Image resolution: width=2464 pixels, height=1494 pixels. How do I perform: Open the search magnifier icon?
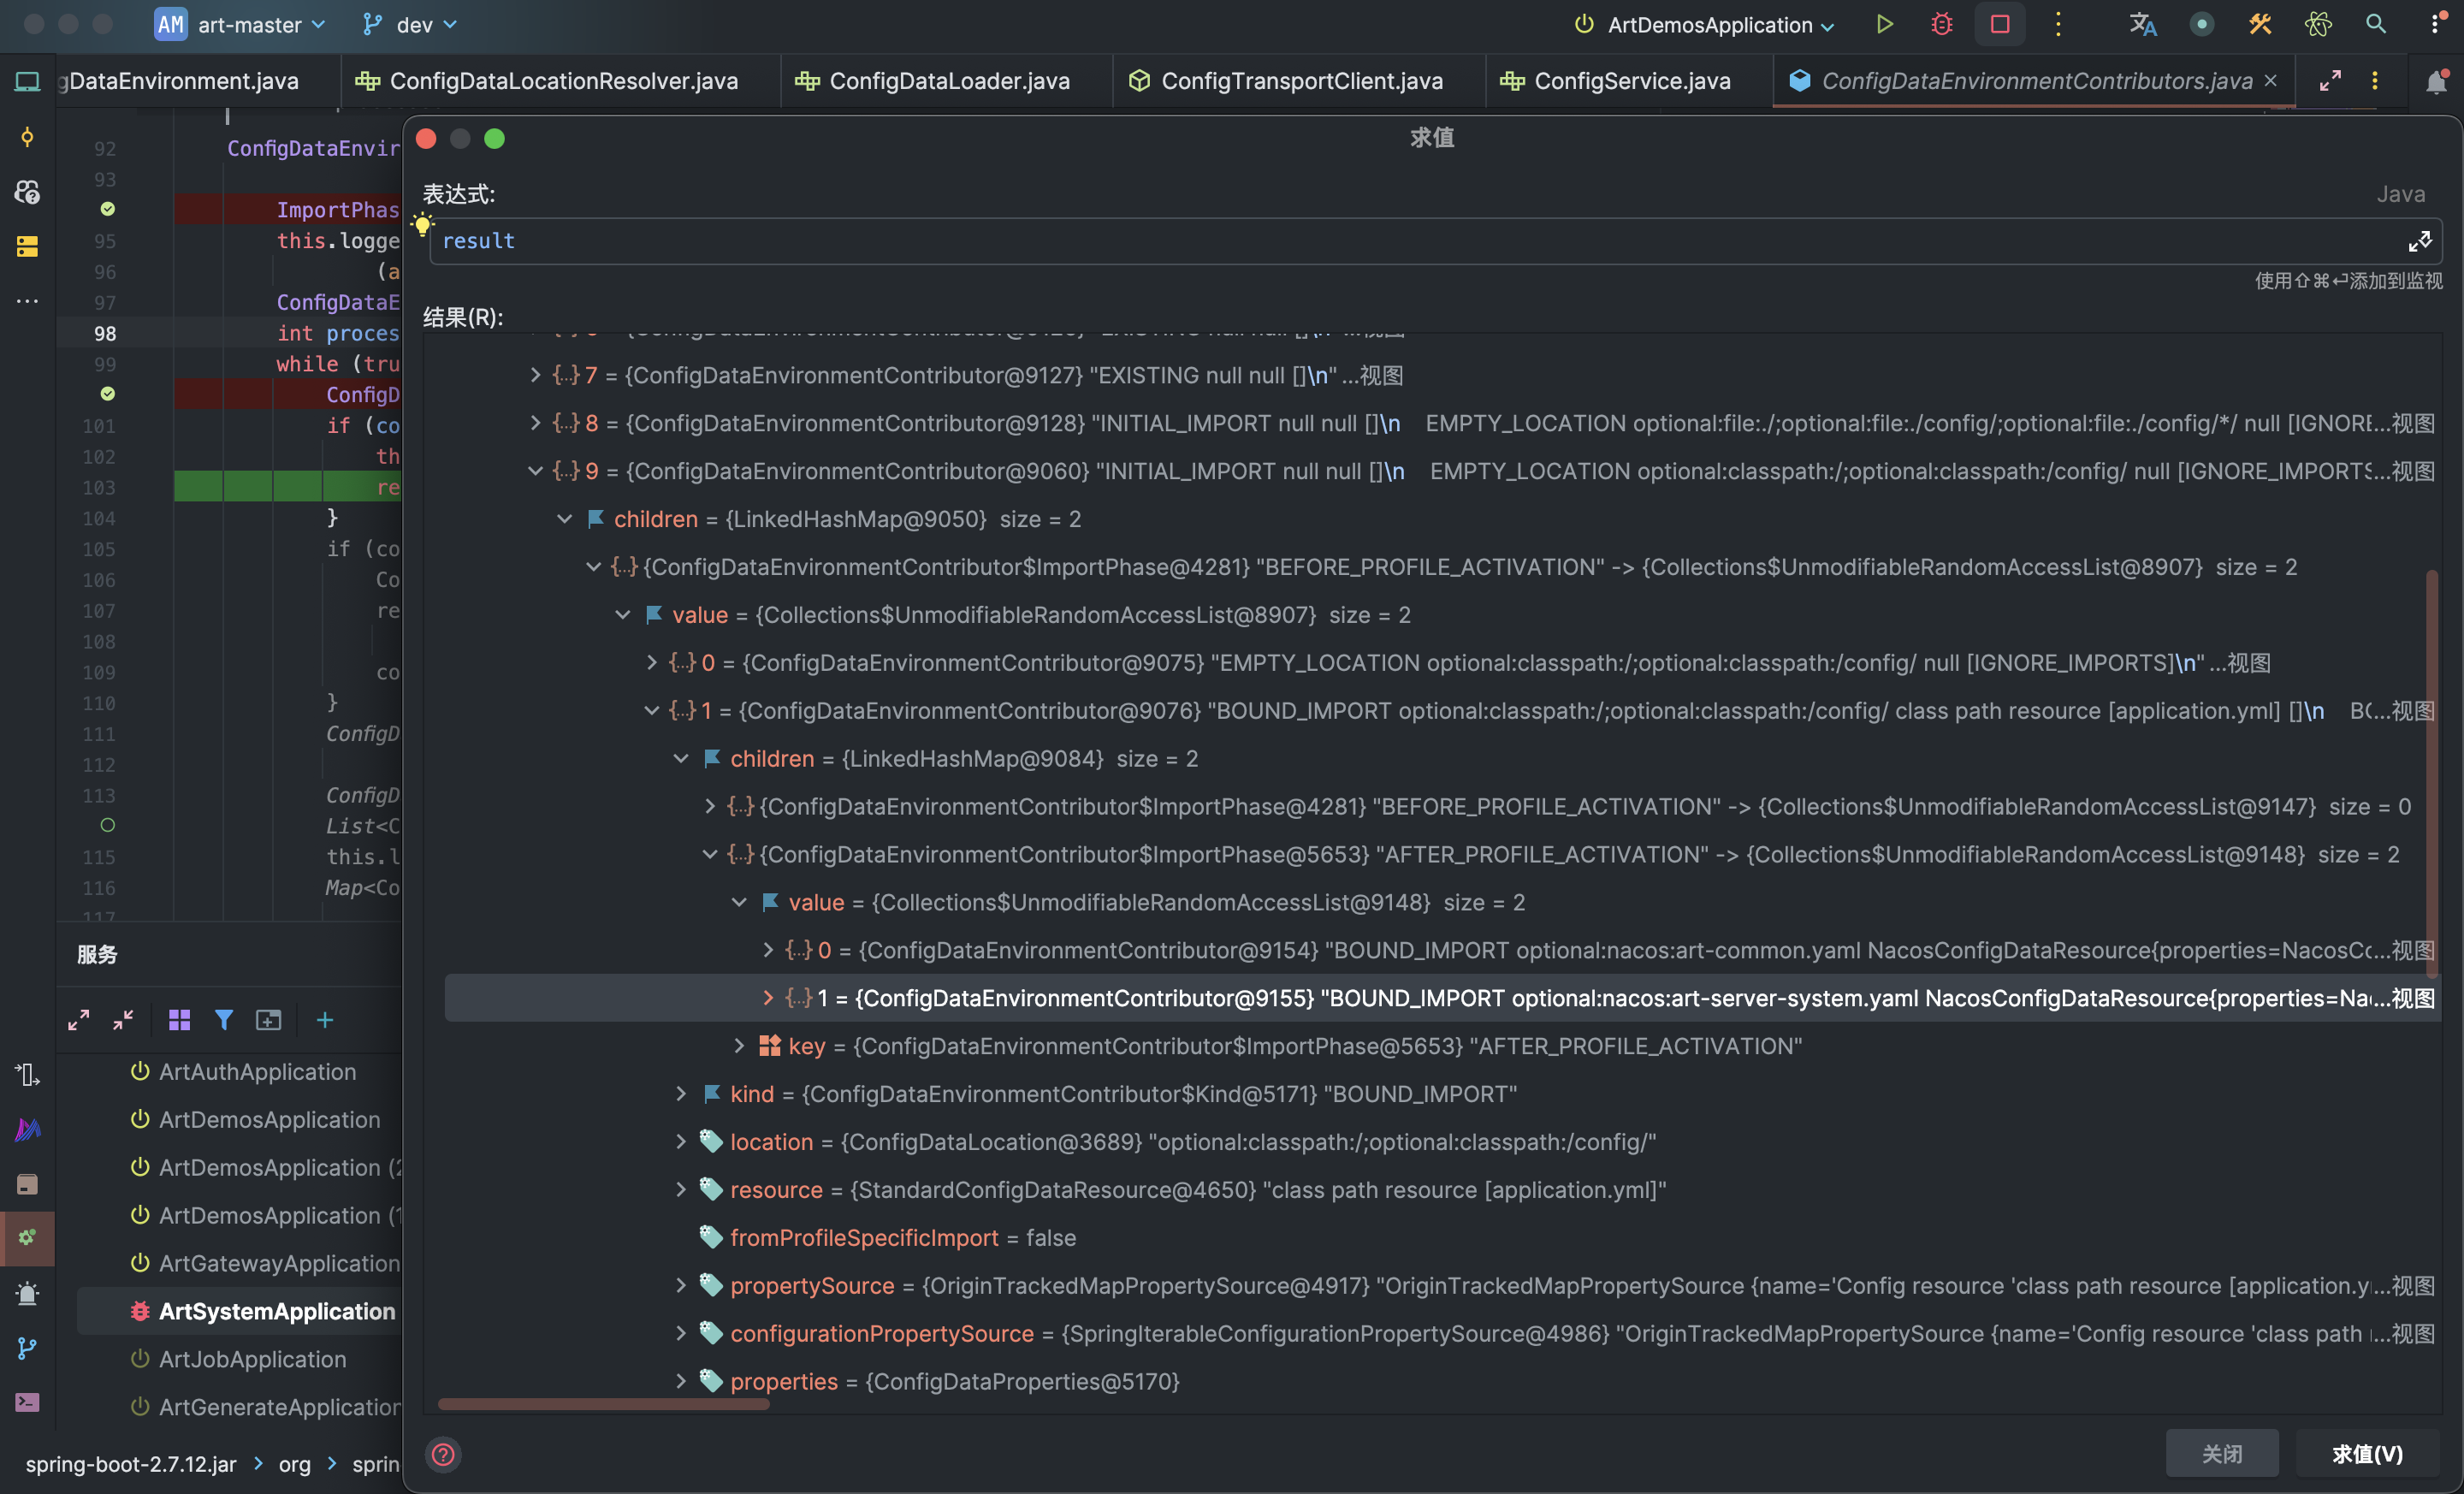(x=2376, y=24)
